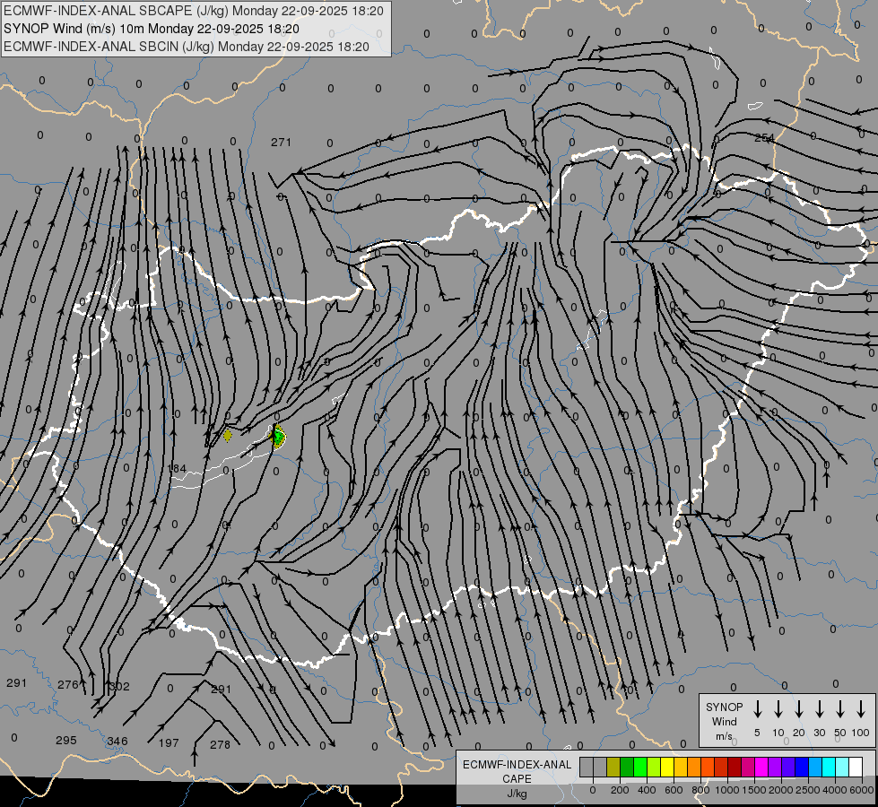Screen dimensions: 878x807
Task: Click the 346 value on the map
Action: pyautogui.click(x=117, y=741)
